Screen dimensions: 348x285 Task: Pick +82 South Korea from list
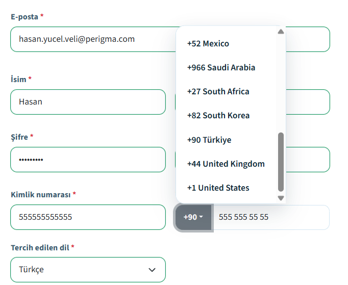[218, 116]
